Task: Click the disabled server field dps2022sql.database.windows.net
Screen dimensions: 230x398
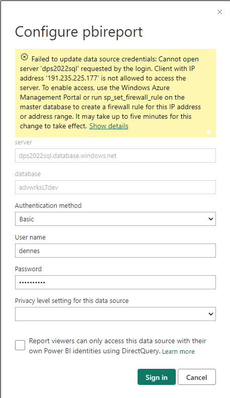Action: [x=116, y=155]
